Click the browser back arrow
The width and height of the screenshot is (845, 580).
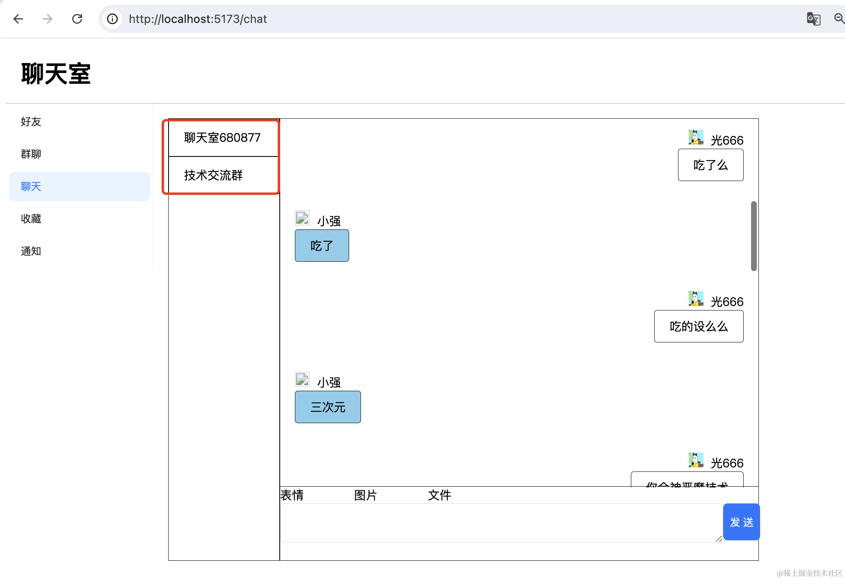pyautogui.click(x=18, y=19)
